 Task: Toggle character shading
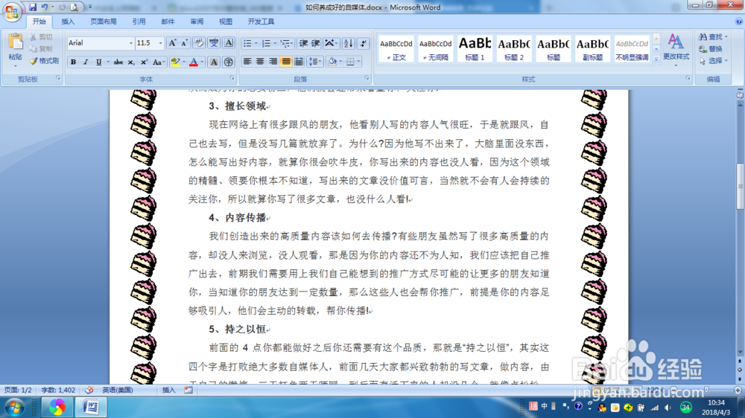point(214,62)
